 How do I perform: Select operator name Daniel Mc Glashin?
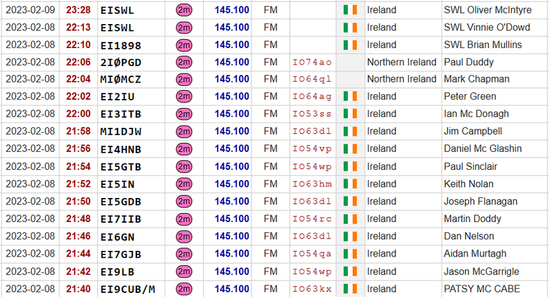pyautogui.click(x=483, y=148)
